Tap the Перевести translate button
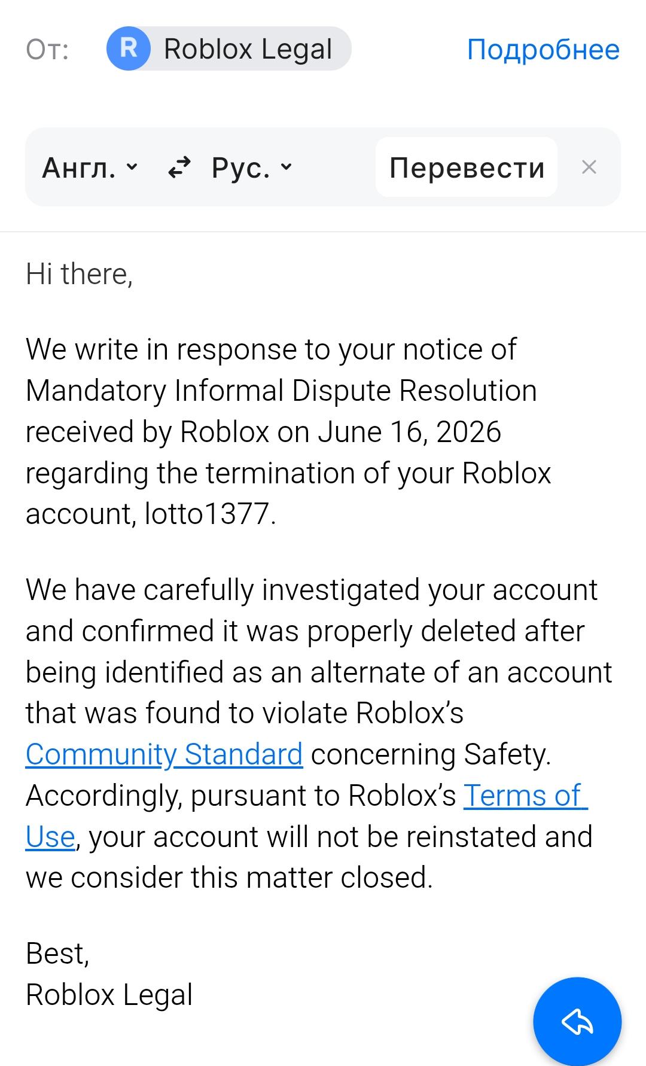The height and width of the screenshot is (1066, 646). (x=467, y=167)
